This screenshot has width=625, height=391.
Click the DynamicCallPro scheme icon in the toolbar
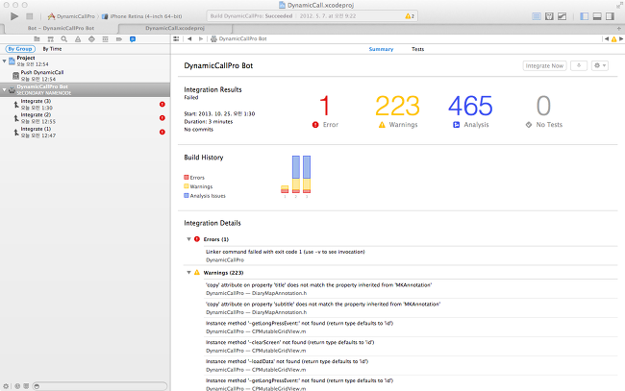click(51, 16)
